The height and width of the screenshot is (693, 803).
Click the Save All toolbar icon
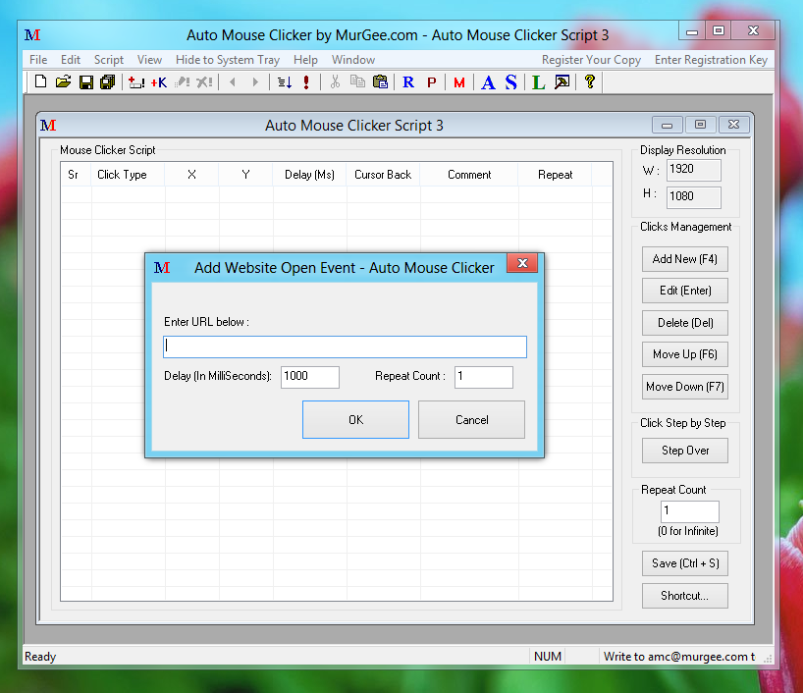pos(107,82)
